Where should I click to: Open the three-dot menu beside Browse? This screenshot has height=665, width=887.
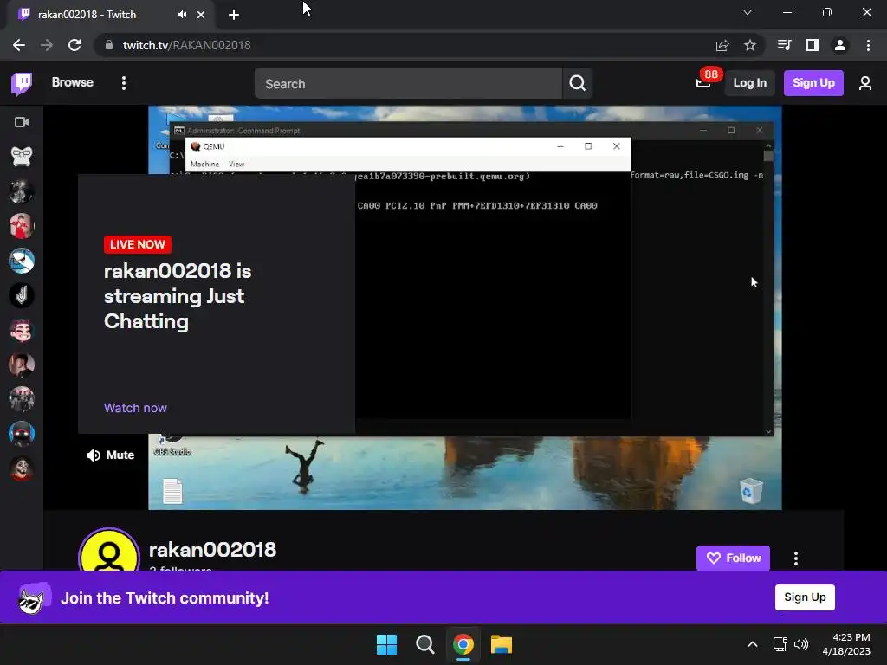click(123, 83)
